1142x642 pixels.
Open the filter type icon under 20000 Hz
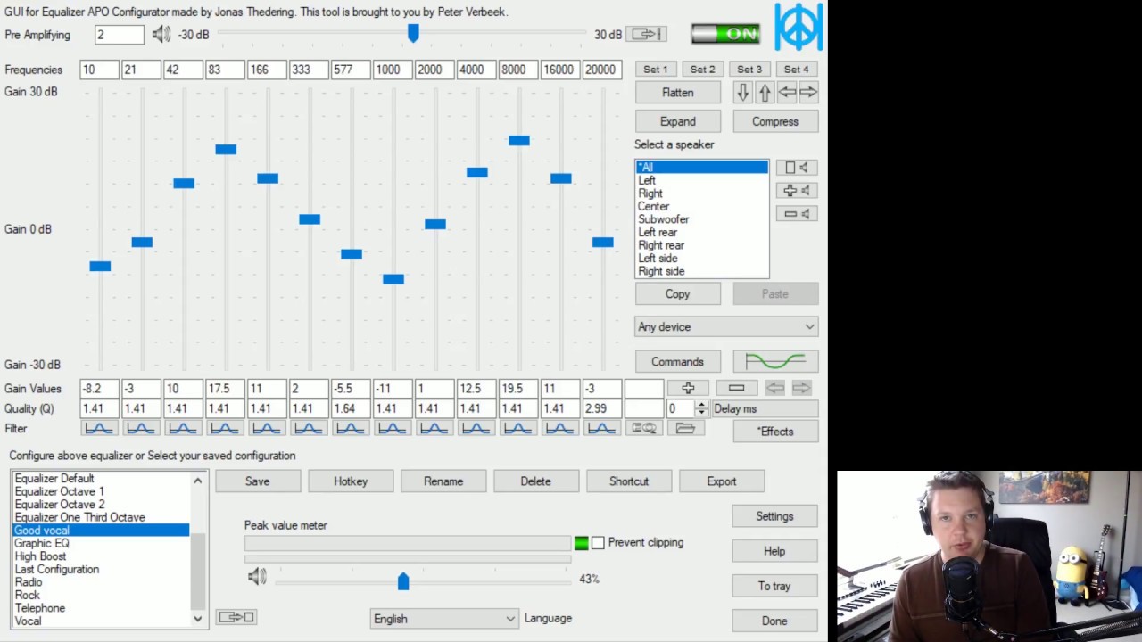tap(602, 429)
